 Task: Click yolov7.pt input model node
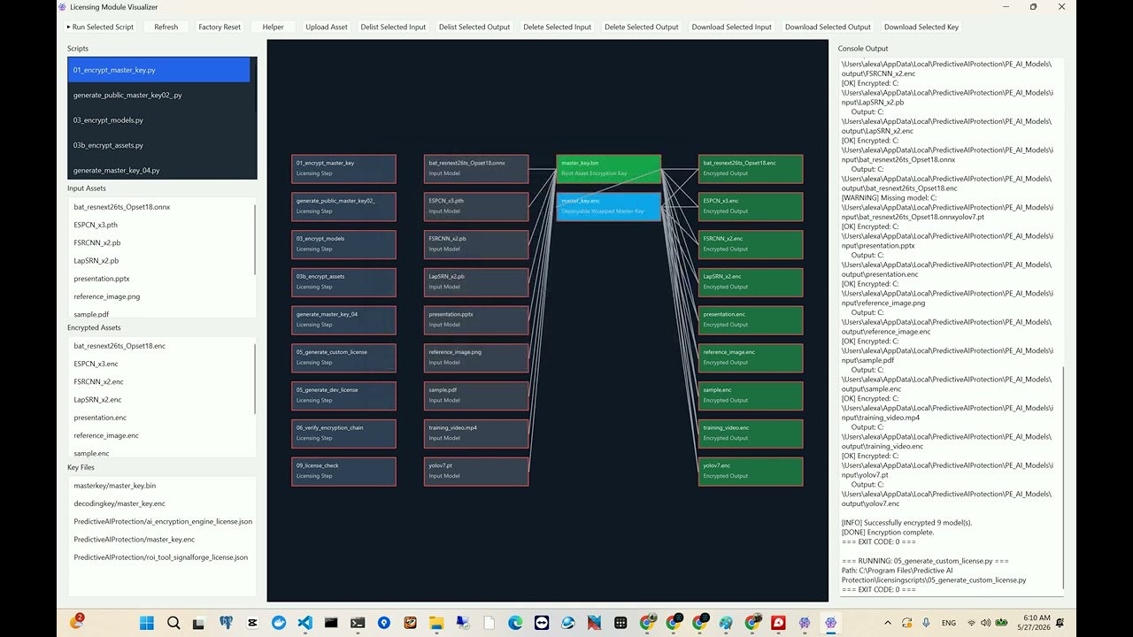(x=476, y=471)
